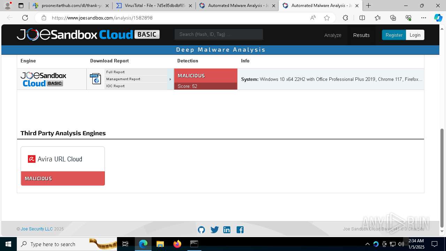Click the Joe Sandbox Cloud header logo

pyautogui.click(x=88, y=35)
